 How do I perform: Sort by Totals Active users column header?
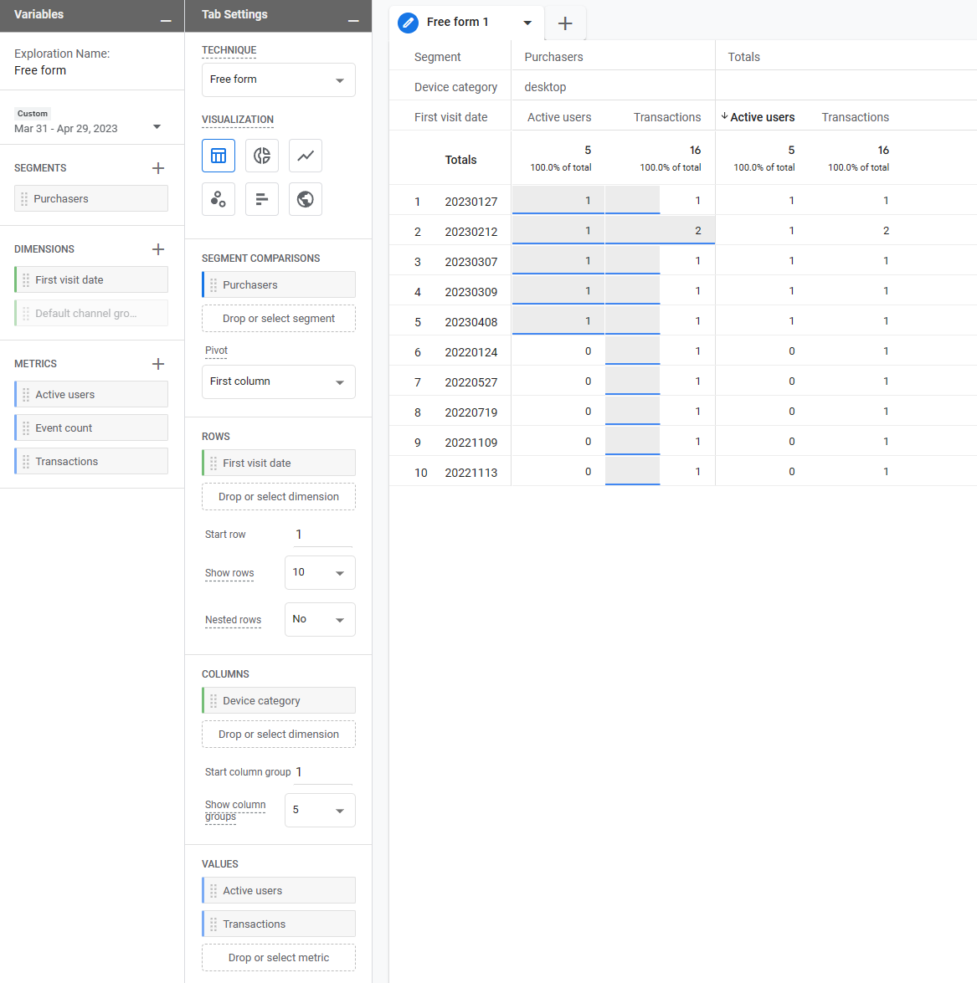762,117
